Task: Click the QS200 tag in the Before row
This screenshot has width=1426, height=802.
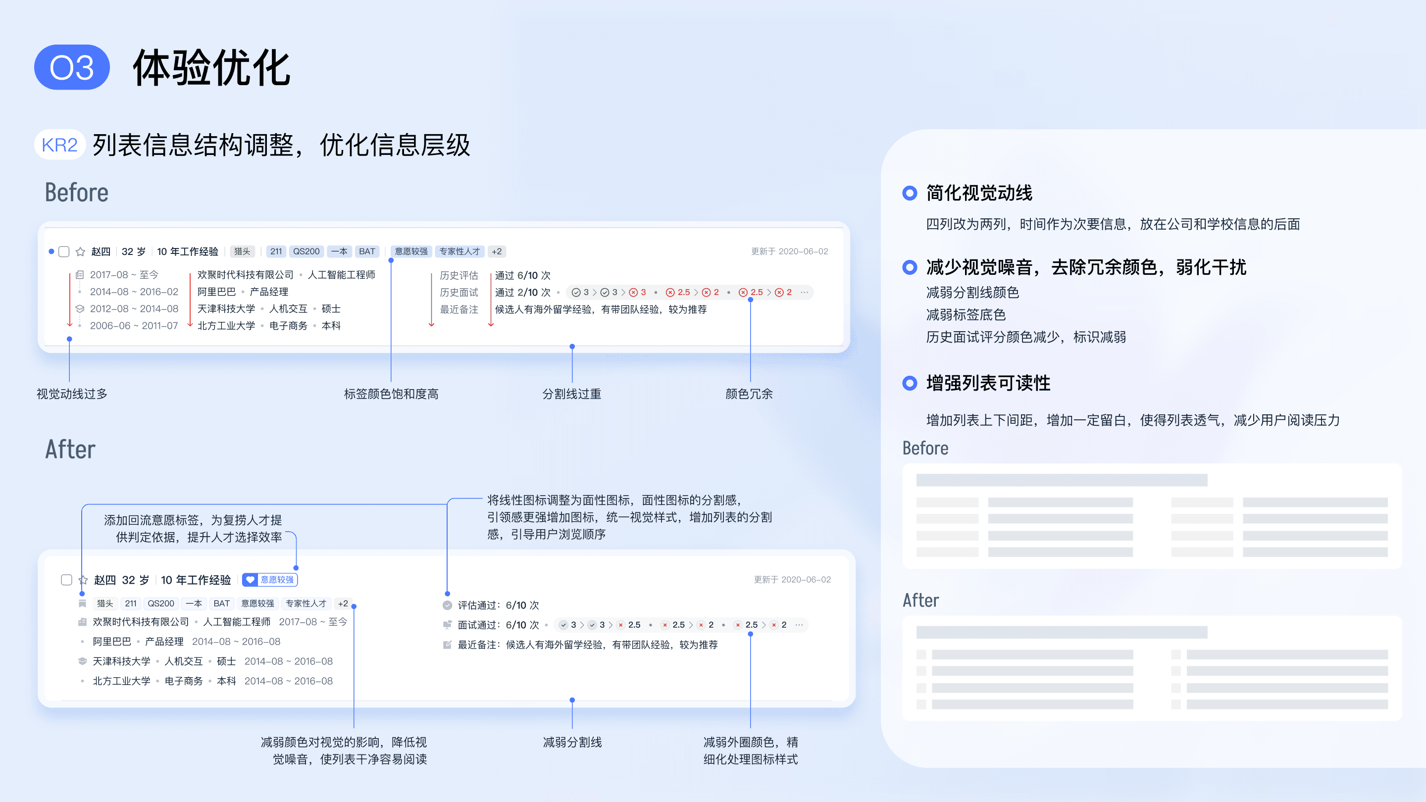Action: [x=306, y=251]
